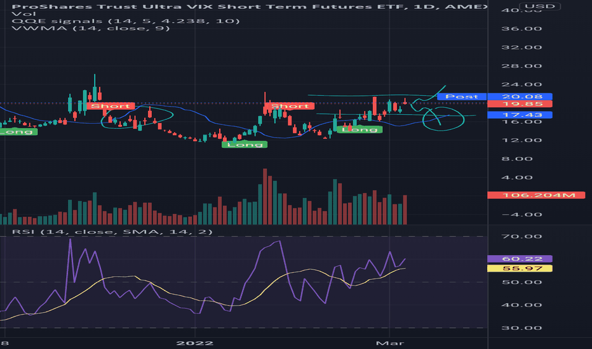The width and height of the screenshot is (592, 349).
Task: Select the Long signal label beneath December lows
Action: [x=245, y=145]
